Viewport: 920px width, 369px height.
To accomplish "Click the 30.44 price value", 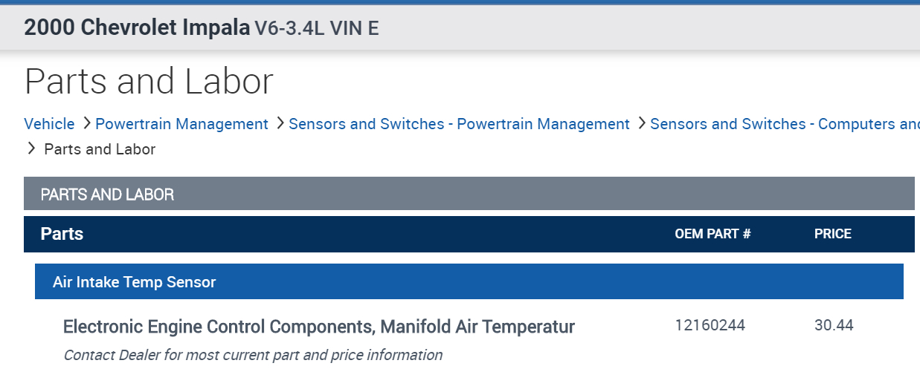I will 834,325.
